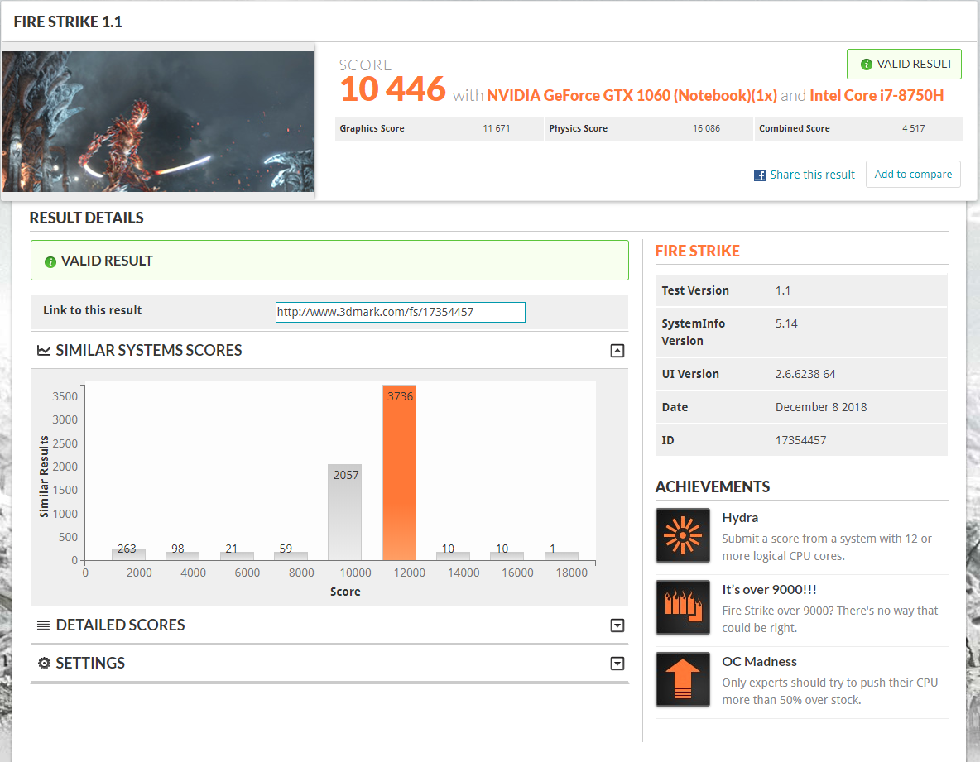Open Share this result link
The height and width of the screenshot is (762, 980).
(x=812, y=175)
